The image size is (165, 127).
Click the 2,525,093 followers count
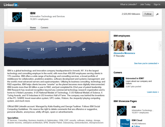[131, 14]
